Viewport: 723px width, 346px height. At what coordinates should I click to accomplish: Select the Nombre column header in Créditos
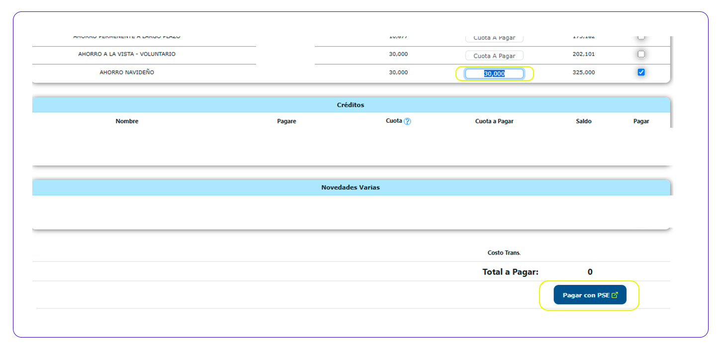click(127, 121)
